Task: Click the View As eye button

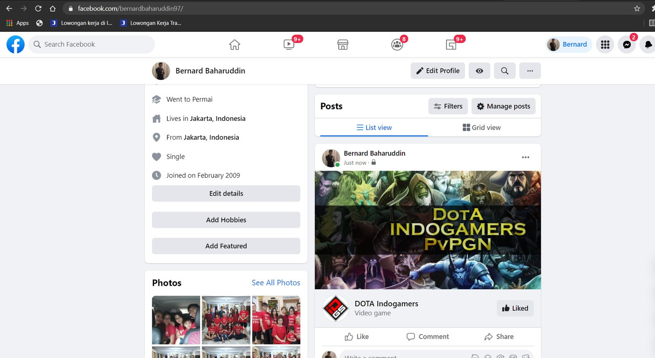Action: pos(479,71)
